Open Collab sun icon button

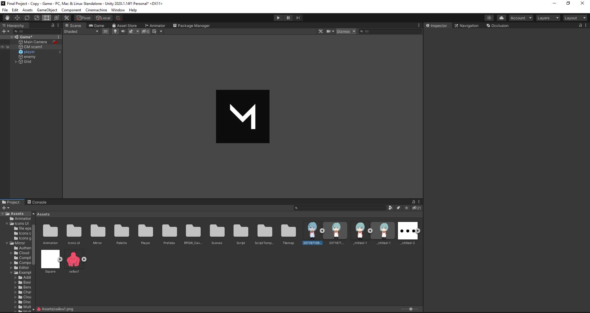coord(489,18)
